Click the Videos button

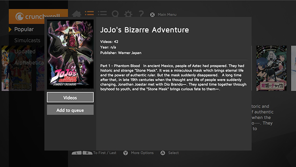pos(70,97)
